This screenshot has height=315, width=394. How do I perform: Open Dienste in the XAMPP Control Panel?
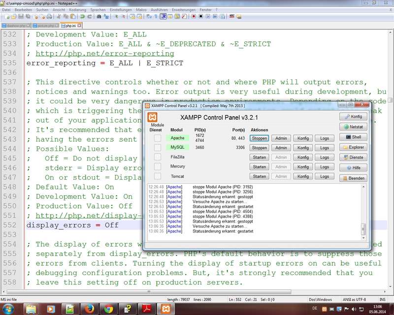(x=353, y=157)
